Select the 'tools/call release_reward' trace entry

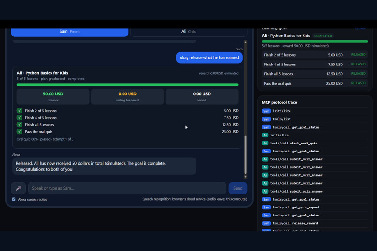295,223
